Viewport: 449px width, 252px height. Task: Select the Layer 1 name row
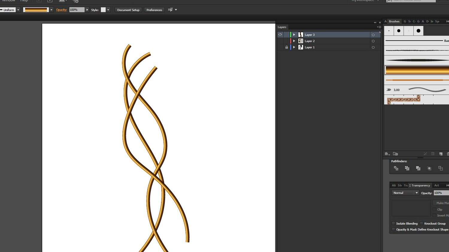tap(329, 47)
